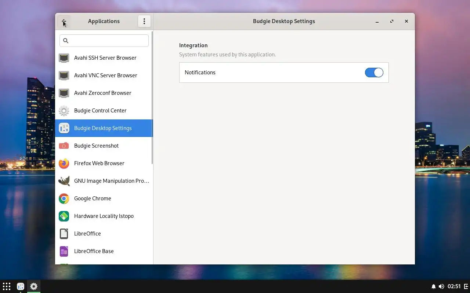This screenshot has height=293, width=470.
Task: Click the Hardware Locality lstopo icon
Action: coord(64,216)
